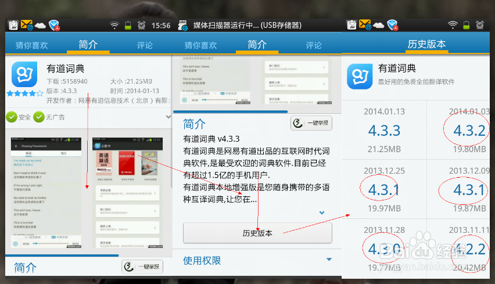The image size is (495, 284).
Task: Tap the alarm clock icon in right screen
Action: (480, 25)
